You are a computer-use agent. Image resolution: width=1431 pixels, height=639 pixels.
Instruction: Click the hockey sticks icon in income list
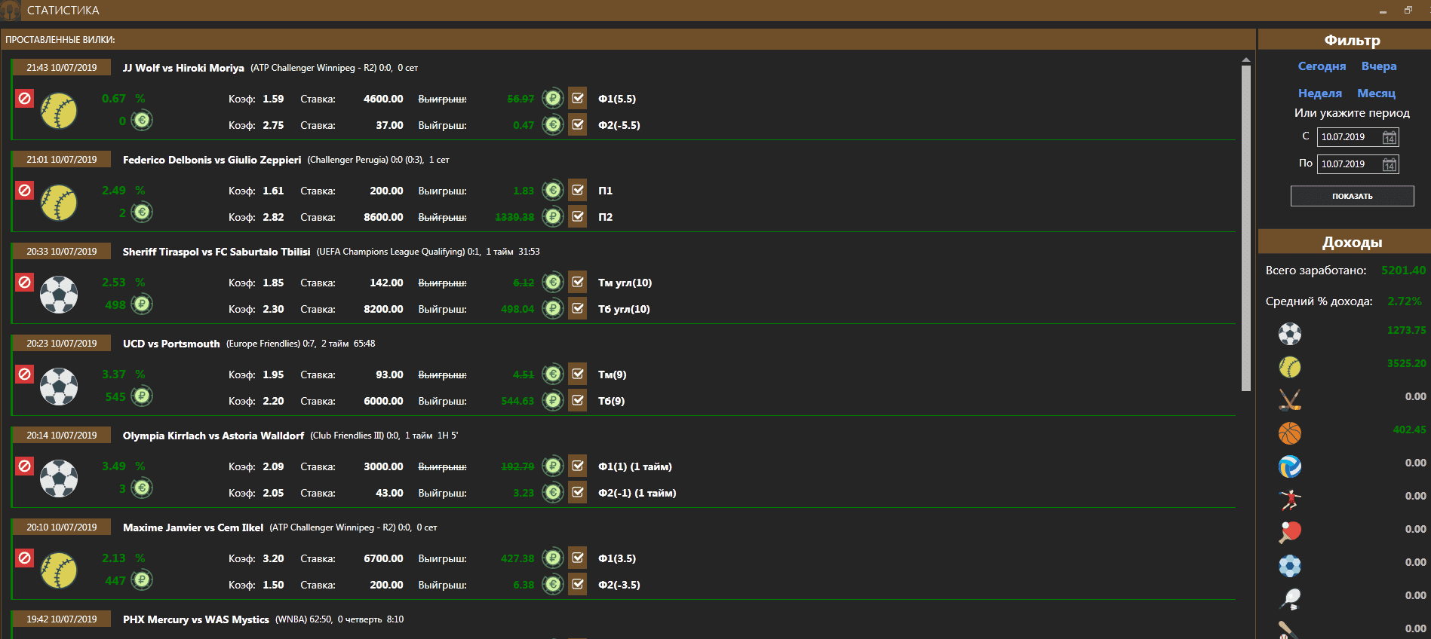[x=1290, y=399]
